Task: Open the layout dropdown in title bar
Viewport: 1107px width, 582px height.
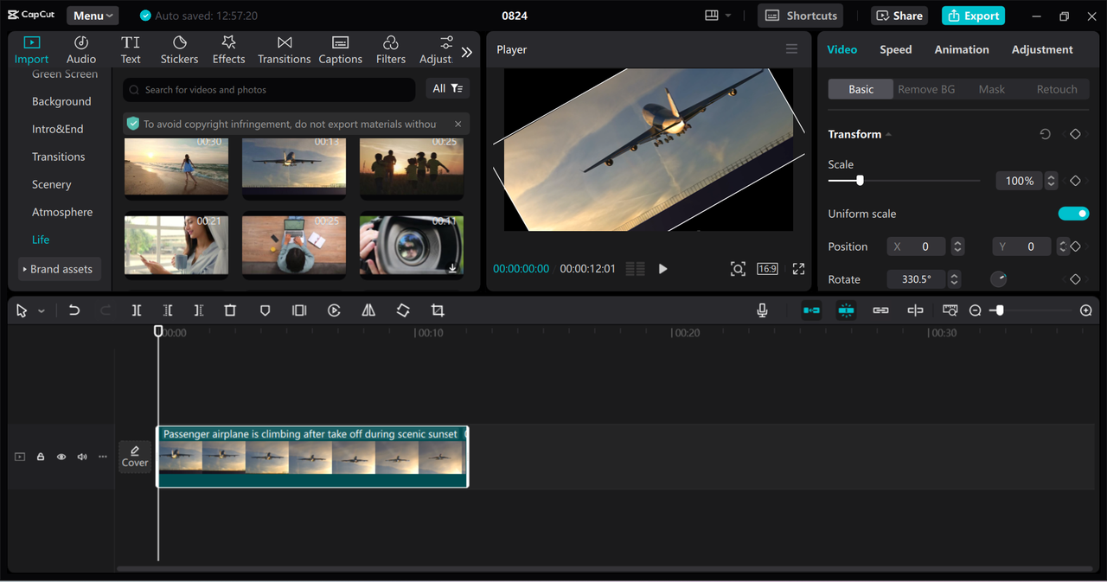Action: [x=718, y=16]
